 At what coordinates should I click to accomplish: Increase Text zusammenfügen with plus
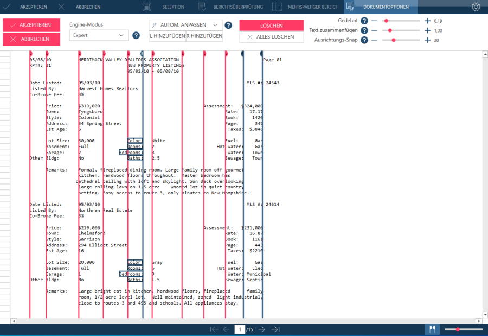coord(428,30)
